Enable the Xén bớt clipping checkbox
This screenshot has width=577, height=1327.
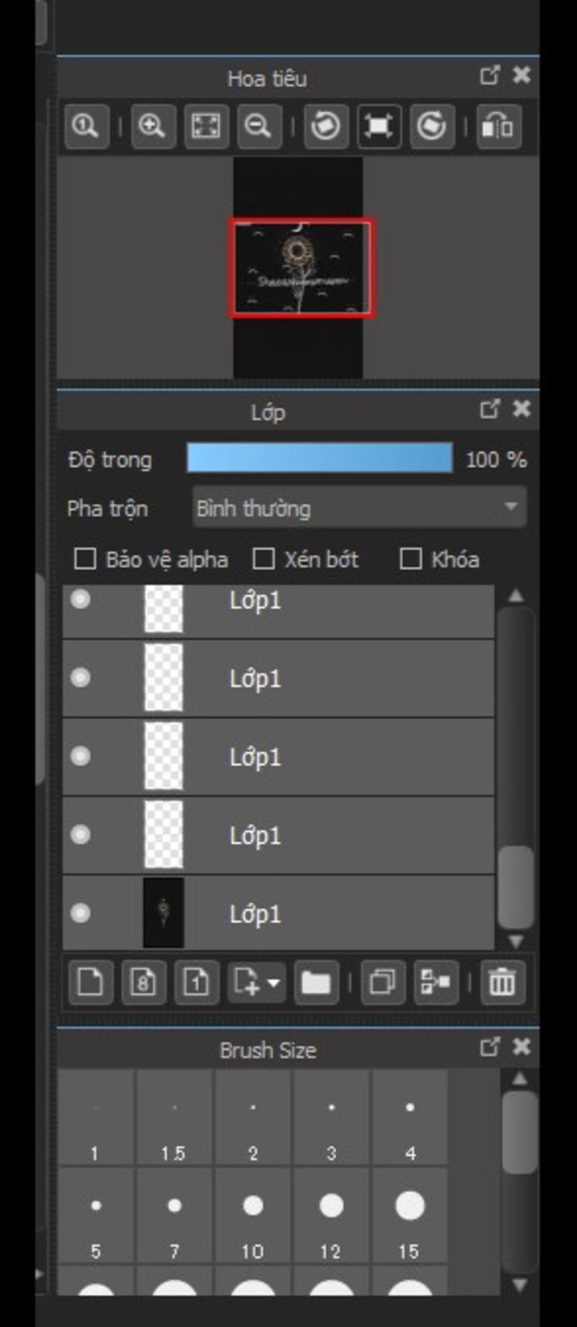pyautogui.click(x=264, y=560)
